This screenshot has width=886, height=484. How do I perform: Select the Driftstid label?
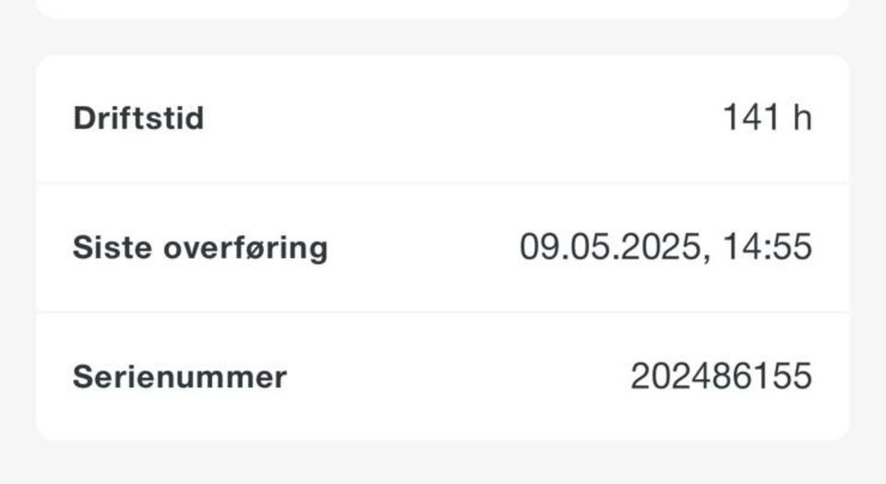click(x=138, y=118)
